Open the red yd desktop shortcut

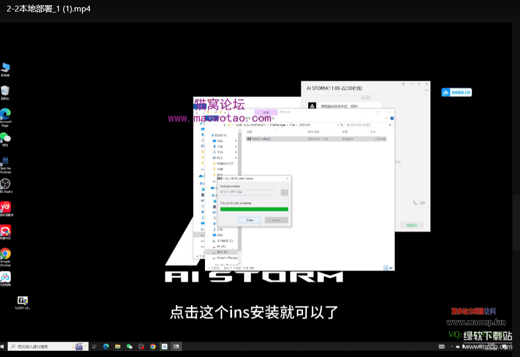[x=6, y=209]
